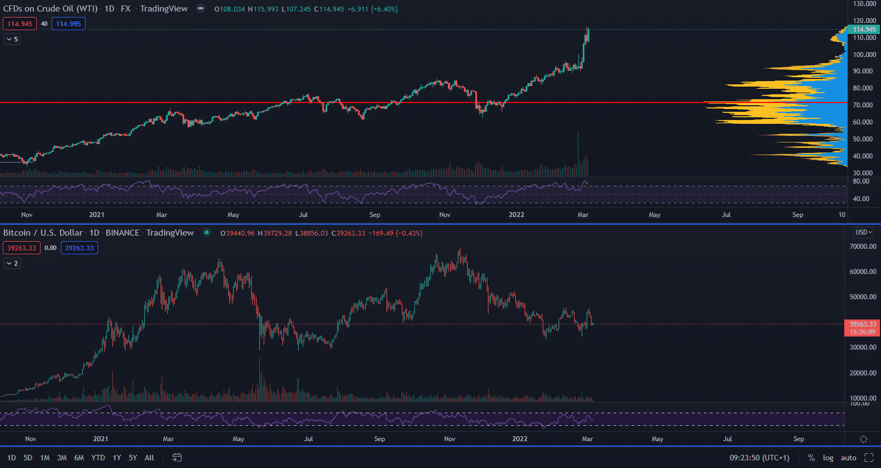The height and width of the screenshot is (468, 881).
Task: Toggle the auto scale option
Action: (x=848, y=458)
